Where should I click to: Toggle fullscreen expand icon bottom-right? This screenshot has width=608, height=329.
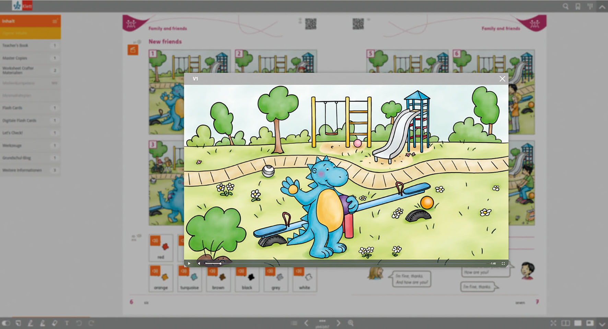pos(553,323)
